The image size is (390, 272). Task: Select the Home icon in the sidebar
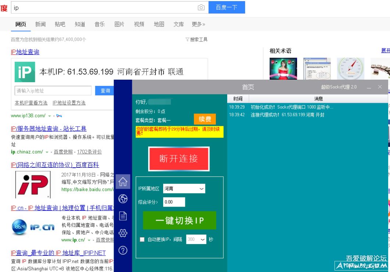[x=123, y=181]
